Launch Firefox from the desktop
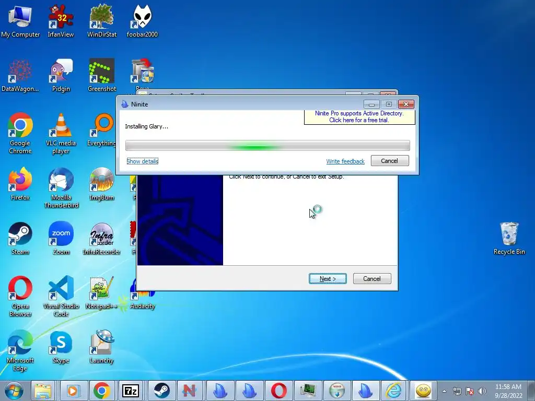 (x=20, y=183)
